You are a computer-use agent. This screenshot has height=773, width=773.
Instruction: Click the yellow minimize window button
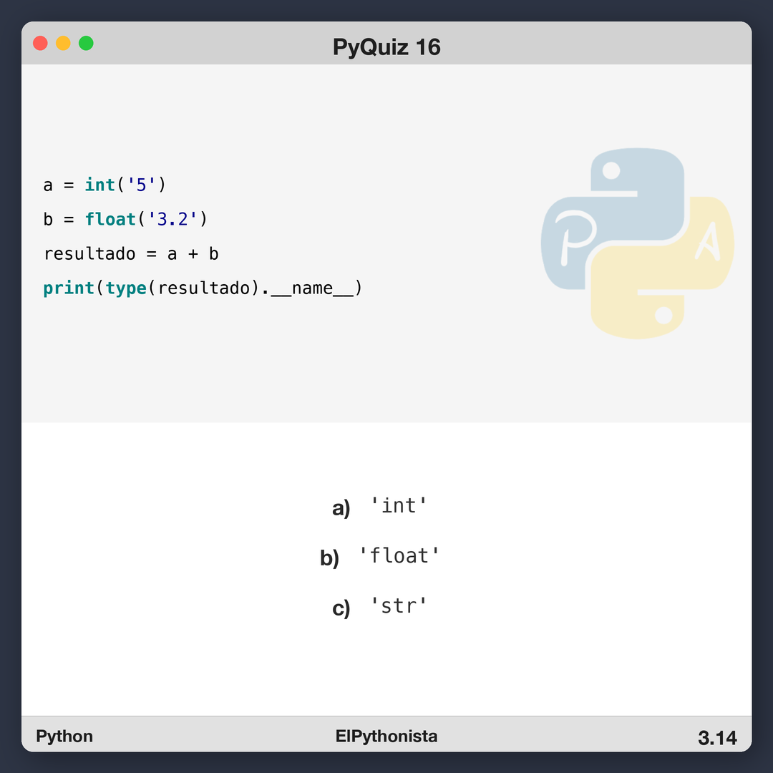tap(63, 43)
